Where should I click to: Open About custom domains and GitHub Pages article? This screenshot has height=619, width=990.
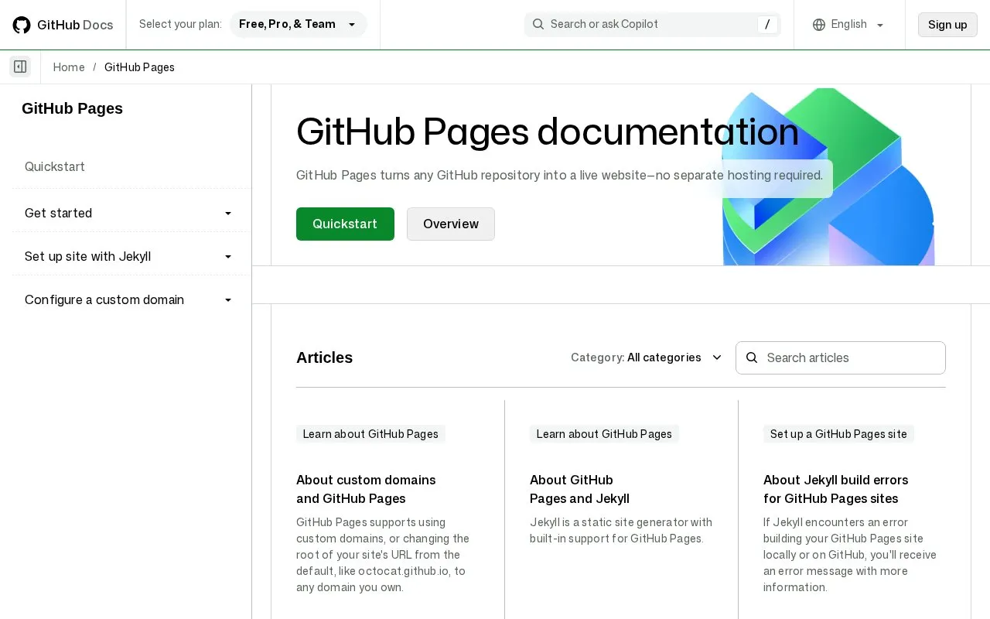pos(366,489)
